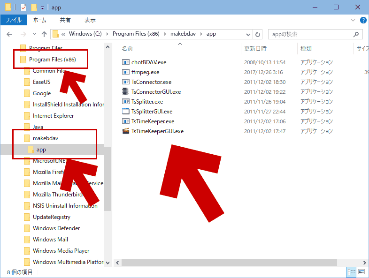Viewport: 369px width, 278px height.
Task: Select the ffmpeg.exe file icon
Action: point(126,72)
